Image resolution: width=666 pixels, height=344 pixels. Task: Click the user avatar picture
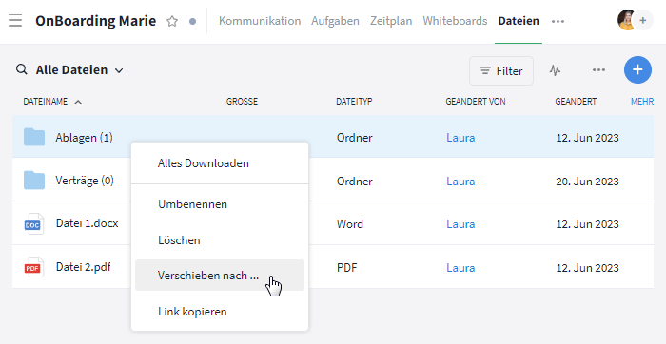coord(626,20)
